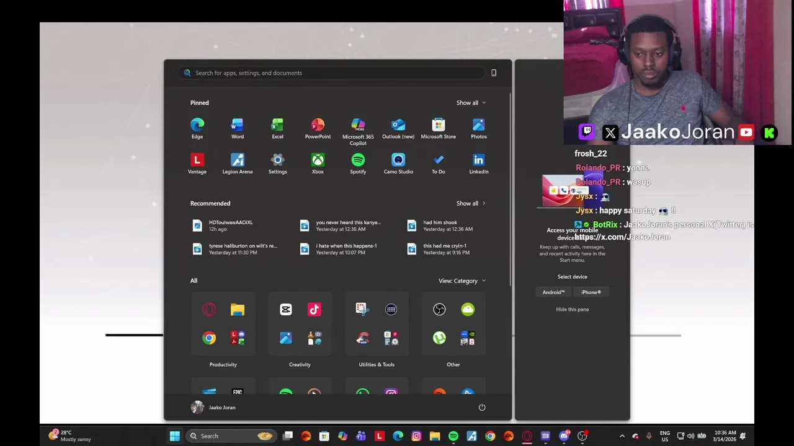Open LinkedIn from pinned apps
The height and width of the screenshot is (446, 794).
pyautogui.click(x=479, y=164)
